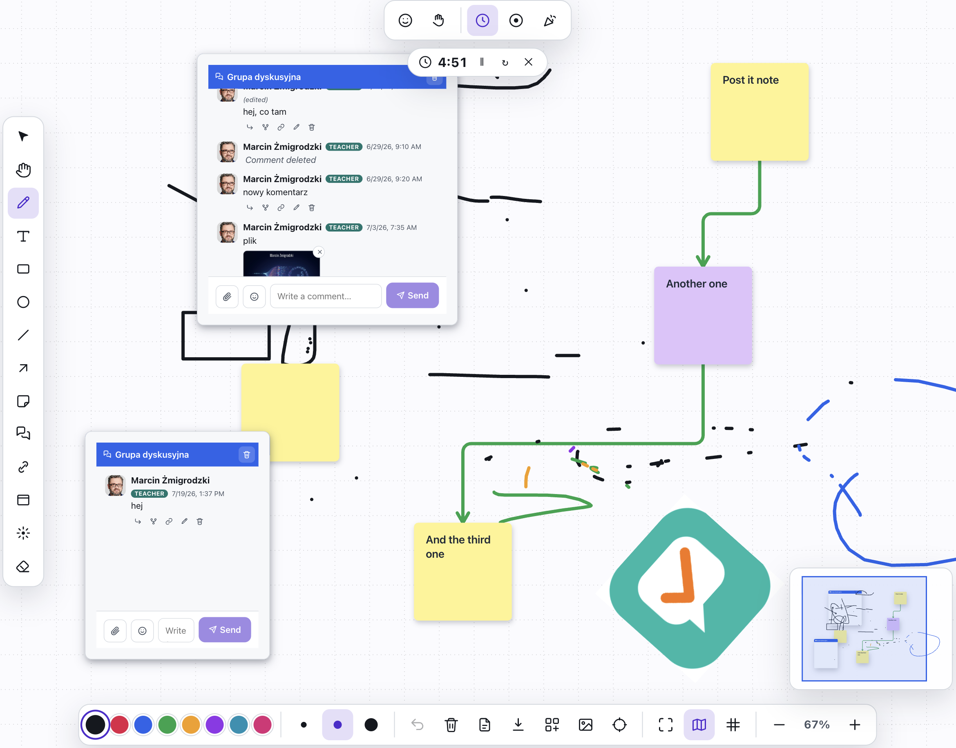Click the raise hand icon in top bar
956x748 pixels.
(x=438, y=20)
